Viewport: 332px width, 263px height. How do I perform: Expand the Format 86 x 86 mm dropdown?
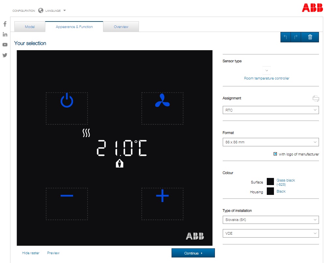(x=270, y=142)
